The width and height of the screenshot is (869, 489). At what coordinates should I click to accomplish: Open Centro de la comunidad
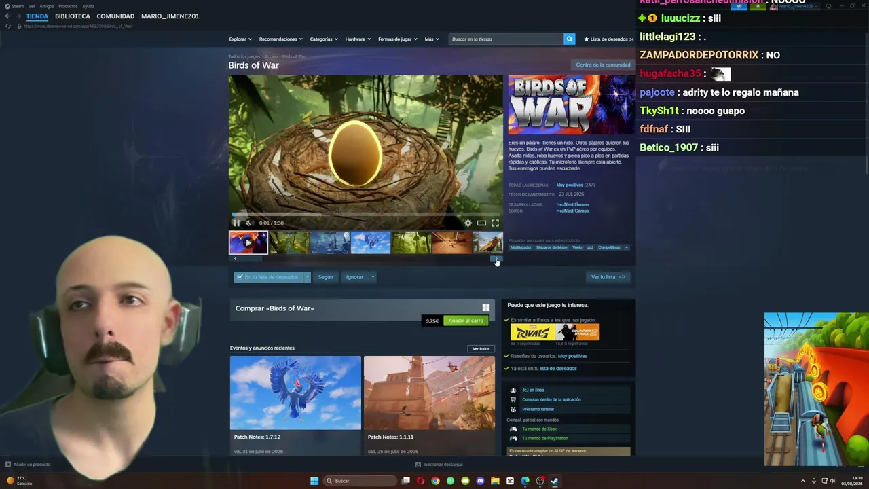(x=603, y=65)
